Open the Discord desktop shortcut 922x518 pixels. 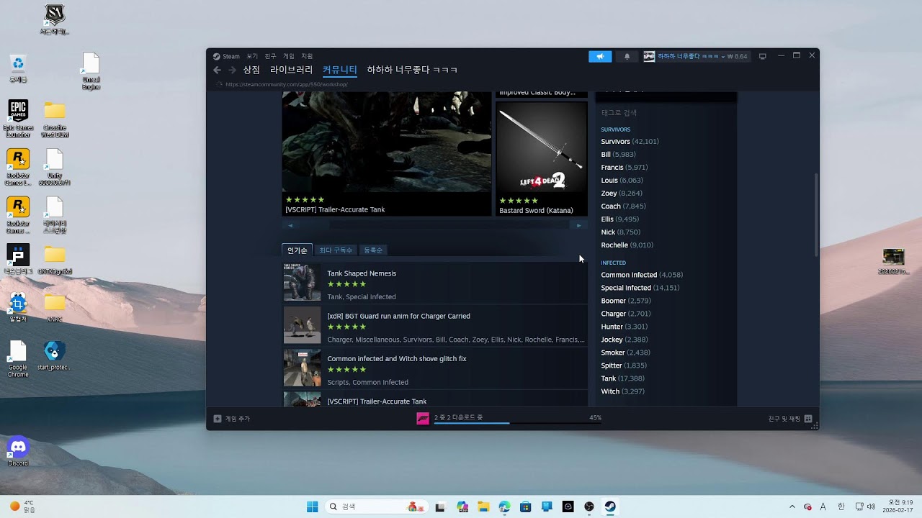[18, 451]
